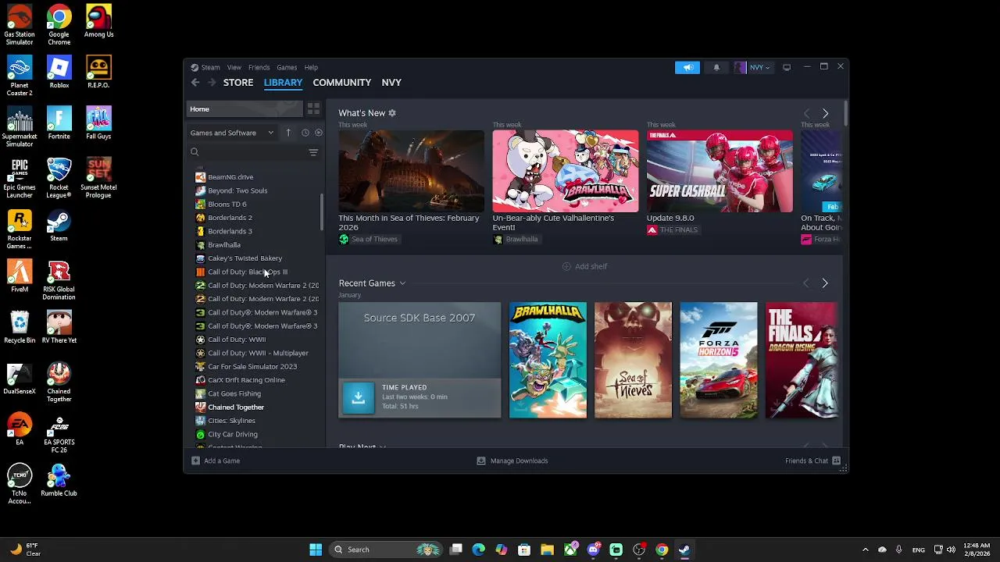Open the Friends menu
Screen dimensions: 1000x562
pyautogui.click(x=259, y=67)
